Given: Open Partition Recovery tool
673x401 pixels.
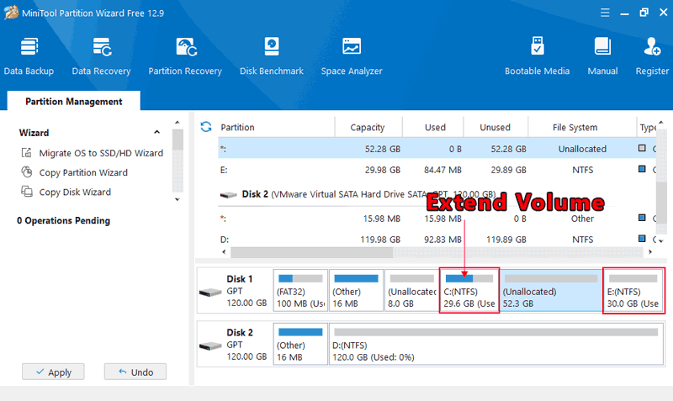Looking at the screenshot, I should tap(185, 55).
